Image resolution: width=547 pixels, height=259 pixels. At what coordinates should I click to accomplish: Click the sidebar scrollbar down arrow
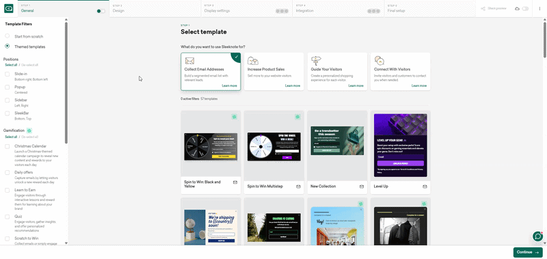(66, 243)
